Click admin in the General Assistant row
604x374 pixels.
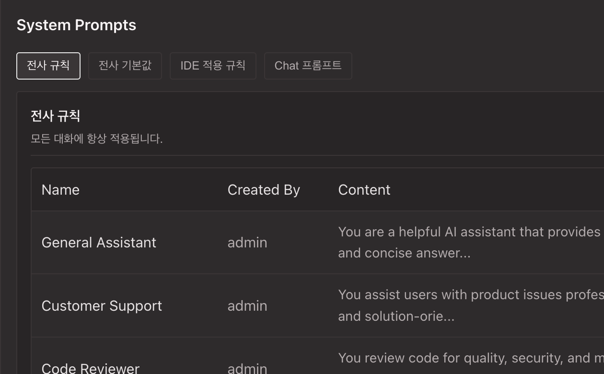point(247,243)
